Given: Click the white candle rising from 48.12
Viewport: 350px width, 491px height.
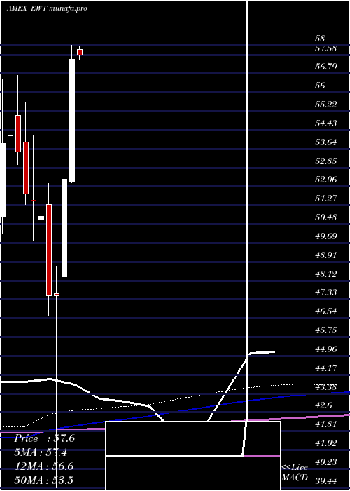Looking at the screenshot, I should tap(64, 228).
